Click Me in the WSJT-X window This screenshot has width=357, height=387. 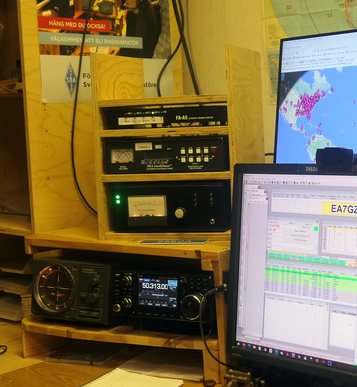260,202
